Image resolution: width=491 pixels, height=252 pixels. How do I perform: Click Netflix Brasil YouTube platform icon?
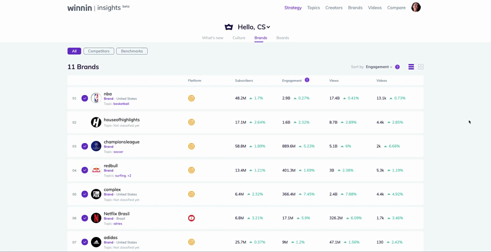click(191, 218)
